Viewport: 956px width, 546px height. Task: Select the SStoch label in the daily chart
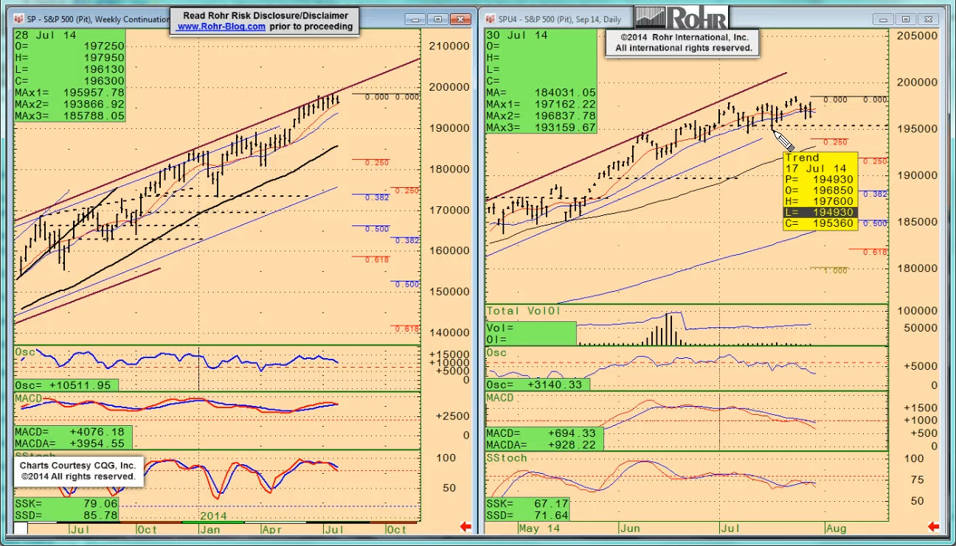point(507,458)
